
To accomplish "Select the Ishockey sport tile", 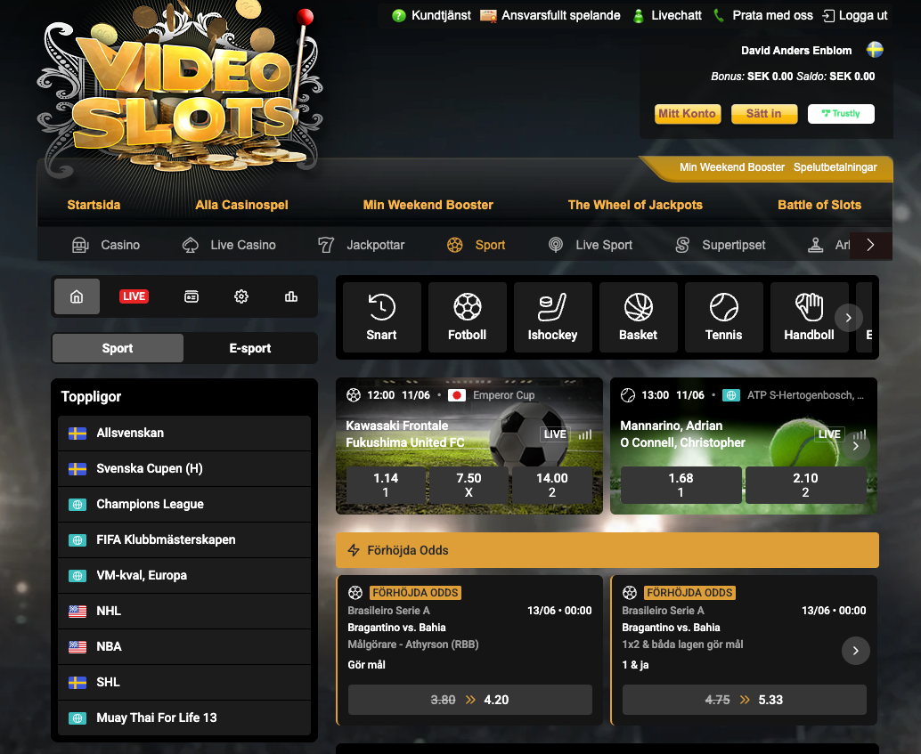I will click(553, 317).
